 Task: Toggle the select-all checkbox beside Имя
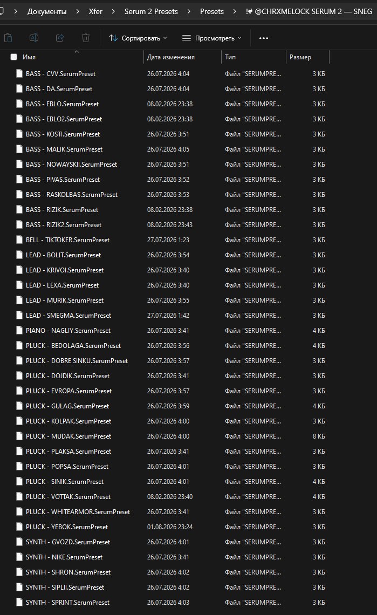click(x=13, y=57)
